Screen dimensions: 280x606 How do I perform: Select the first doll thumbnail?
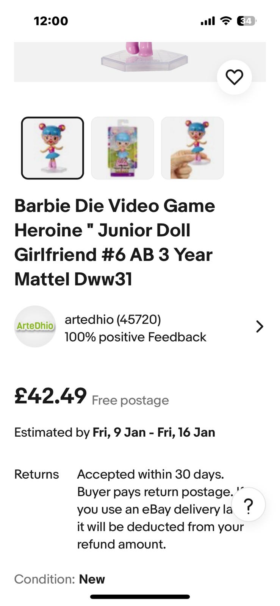(x=52, y=148)
